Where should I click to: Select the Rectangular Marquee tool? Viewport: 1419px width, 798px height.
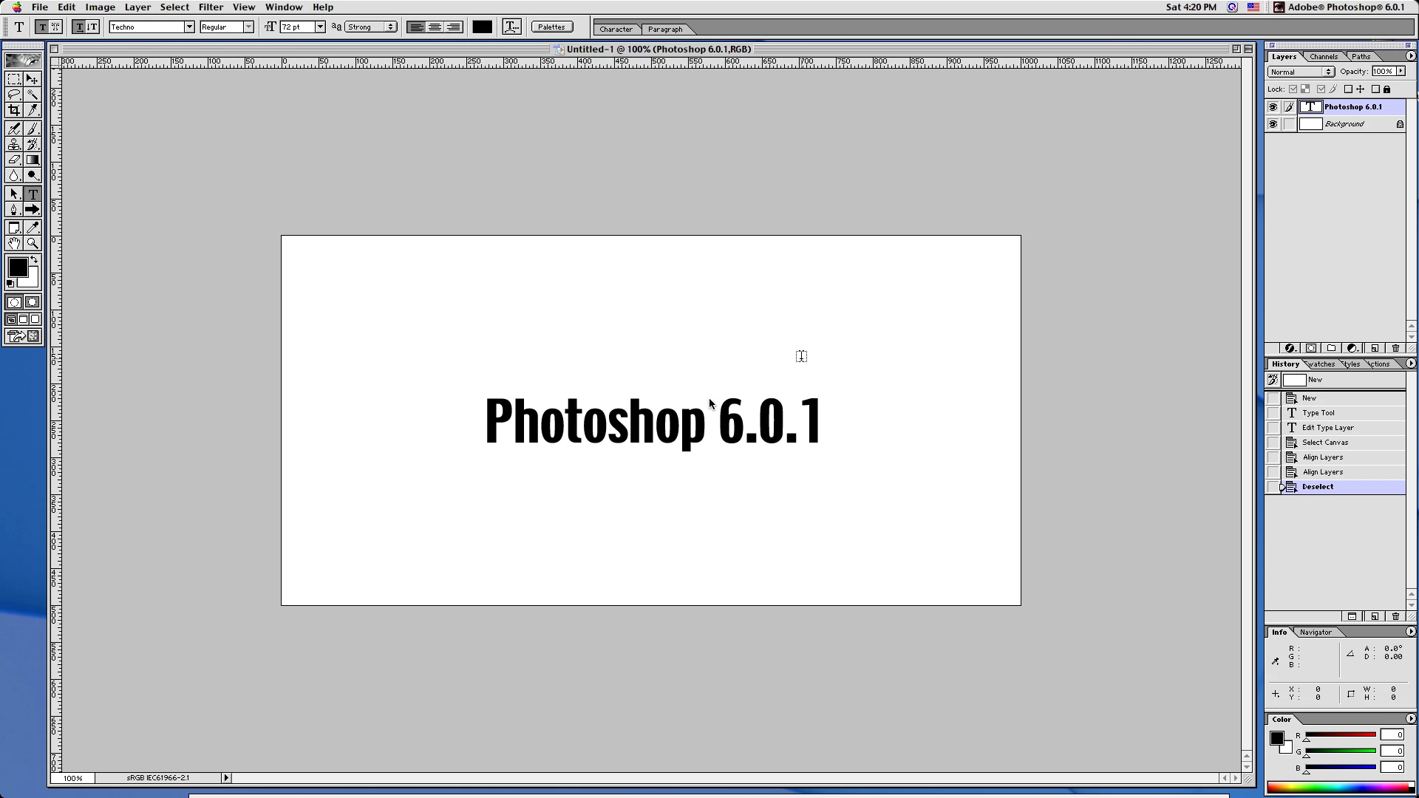[x=13, y=79]
